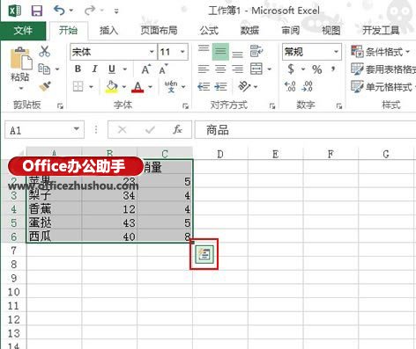Apply accounting currency format

click(291, 69)
